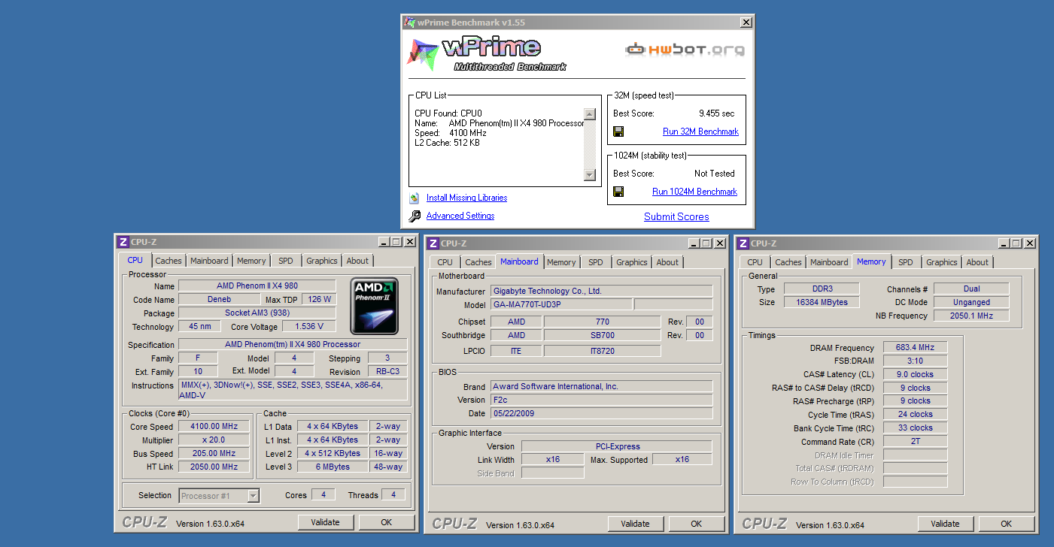Click OK in the CPU-Z Memory window
The width and height of the screenshot is (1054, 547).
coord(1007,524)
